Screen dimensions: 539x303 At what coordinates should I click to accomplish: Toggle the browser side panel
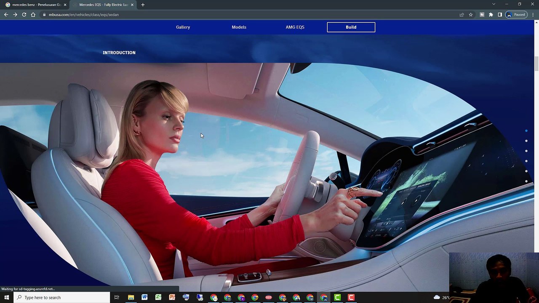coord(500,15)
